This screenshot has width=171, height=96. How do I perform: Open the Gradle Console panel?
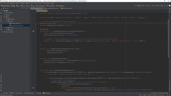(x=164, y=93)
